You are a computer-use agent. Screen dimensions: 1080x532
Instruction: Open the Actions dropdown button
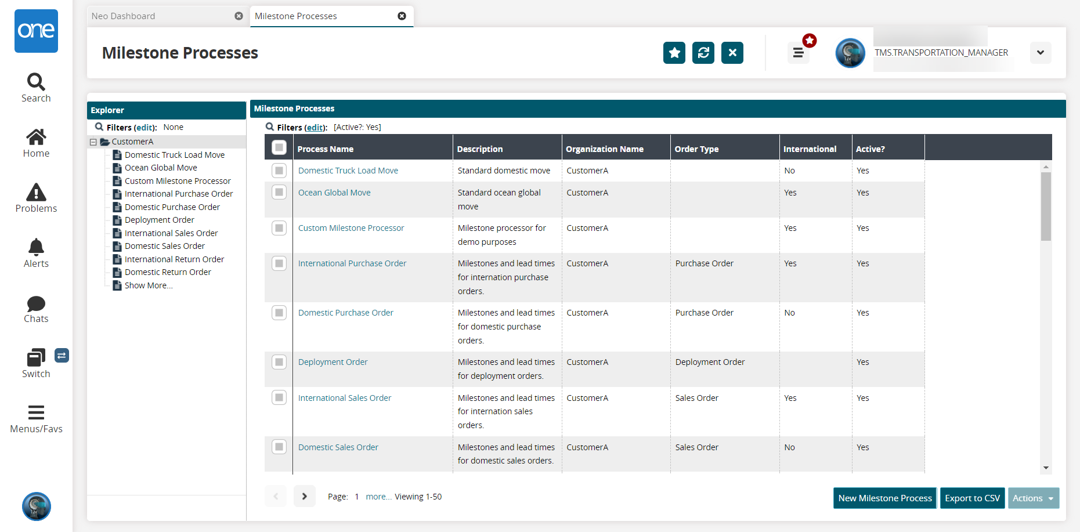click(1033, 498)
